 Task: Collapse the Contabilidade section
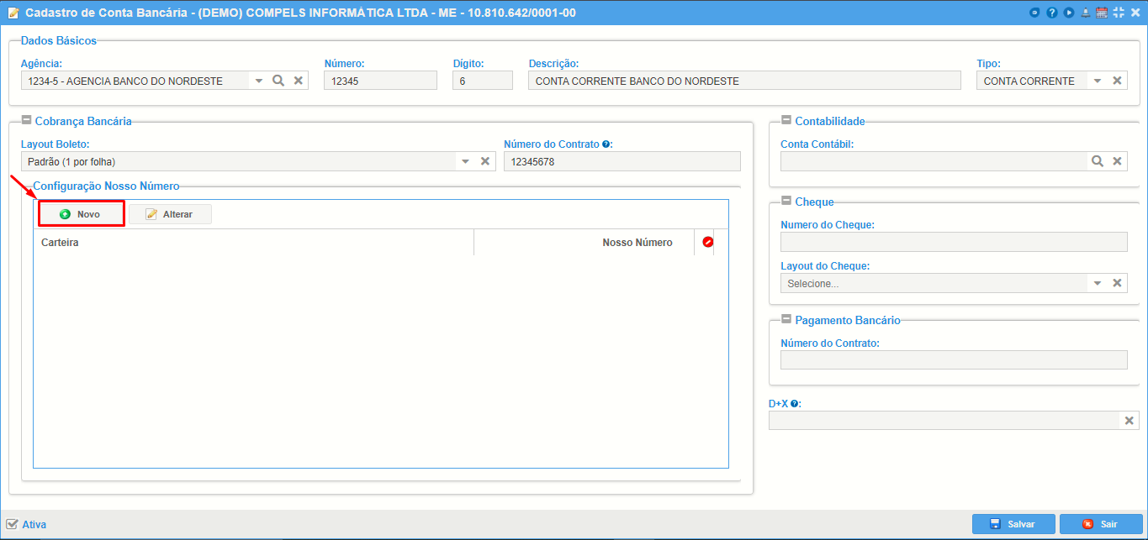coord(786,121)
